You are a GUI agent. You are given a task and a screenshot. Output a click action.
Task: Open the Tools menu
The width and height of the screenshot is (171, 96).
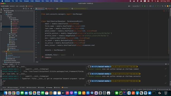pyautogui.click(x=47, y=1)
